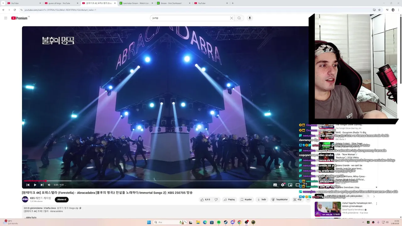Skip to the previous video in player
Image resolution: width=402 pixels, height=226 pixels.
pos(28,185)
